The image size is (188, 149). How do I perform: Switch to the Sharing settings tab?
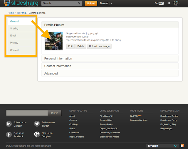(x=21, y=29)
